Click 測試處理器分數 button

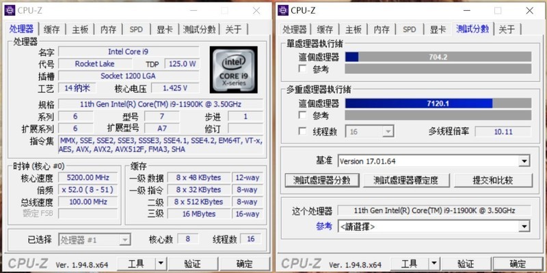(x=321, y=180)
